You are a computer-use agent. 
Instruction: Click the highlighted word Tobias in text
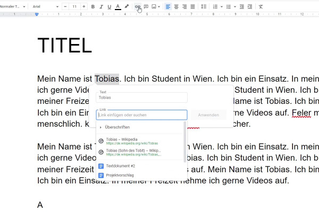pyautogui.click(x=107, y=79)
